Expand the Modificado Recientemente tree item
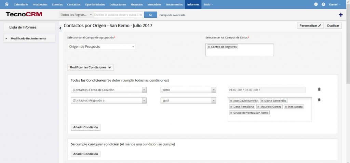 pyautogui.click(x=6, y=38)
